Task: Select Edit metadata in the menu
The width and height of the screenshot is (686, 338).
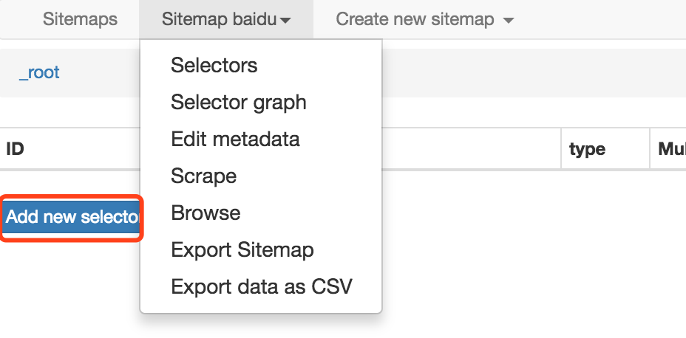Action: (235, 139)
